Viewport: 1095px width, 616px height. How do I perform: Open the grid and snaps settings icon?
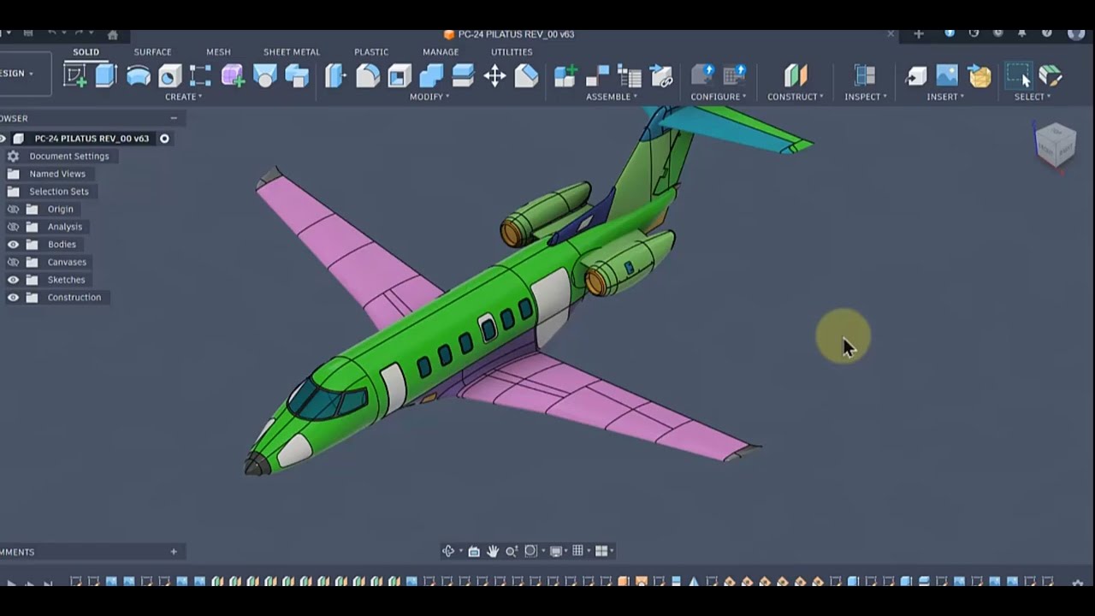tap(577, 551)
